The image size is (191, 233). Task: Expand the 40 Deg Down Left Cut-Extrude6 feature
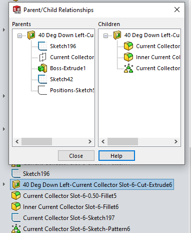(x=4, y=184)
